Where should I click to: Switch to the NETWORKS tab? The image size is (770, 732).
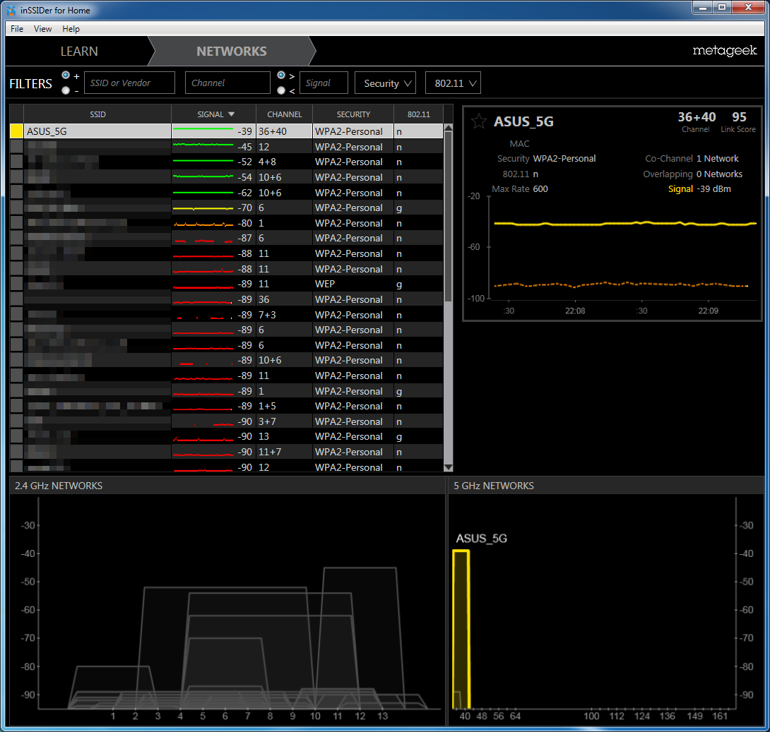tap(232, 51)
